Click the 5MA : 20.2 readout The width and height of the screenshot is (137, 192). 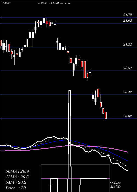[16, 182]
